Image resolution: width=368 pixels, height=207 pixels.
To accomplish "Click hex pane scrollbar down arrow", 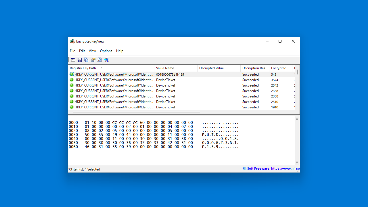I will (x=297, y=162).
